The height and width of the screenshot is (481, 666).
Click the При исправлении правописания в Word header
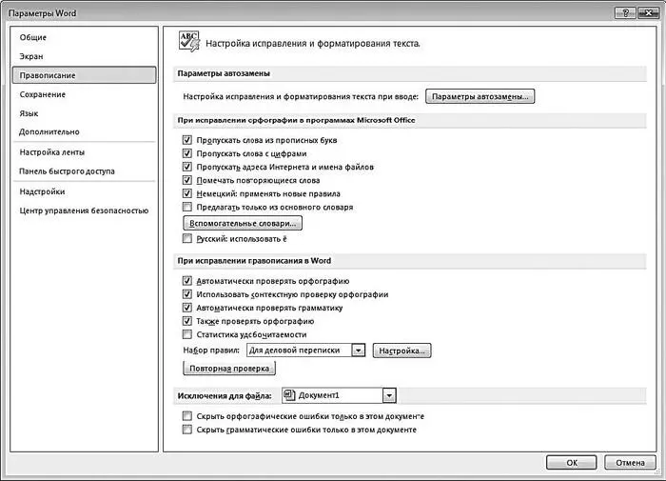click(254, 261)
